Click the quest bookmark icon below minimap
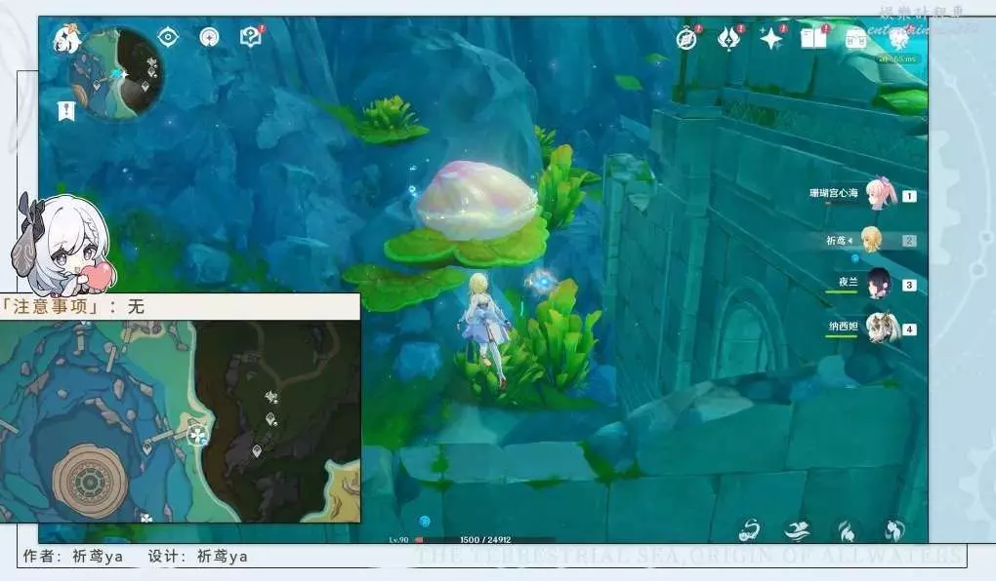The width and height of the screenshot is (996, 581). (66, 110)
